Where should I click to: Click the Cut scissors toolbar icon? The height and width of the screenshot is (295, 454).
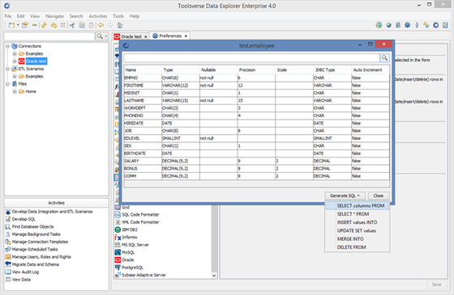[x=72, y=25]
